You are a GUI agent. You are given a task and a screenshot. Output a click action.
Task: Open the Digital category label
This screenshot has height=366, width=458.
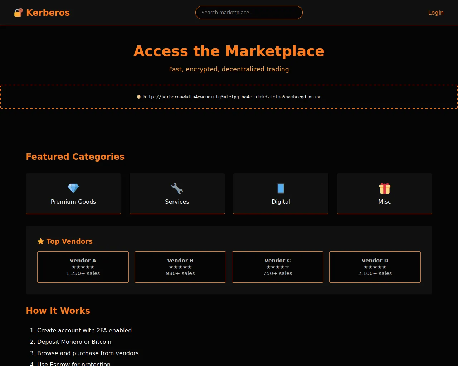[x=281, y=202]
